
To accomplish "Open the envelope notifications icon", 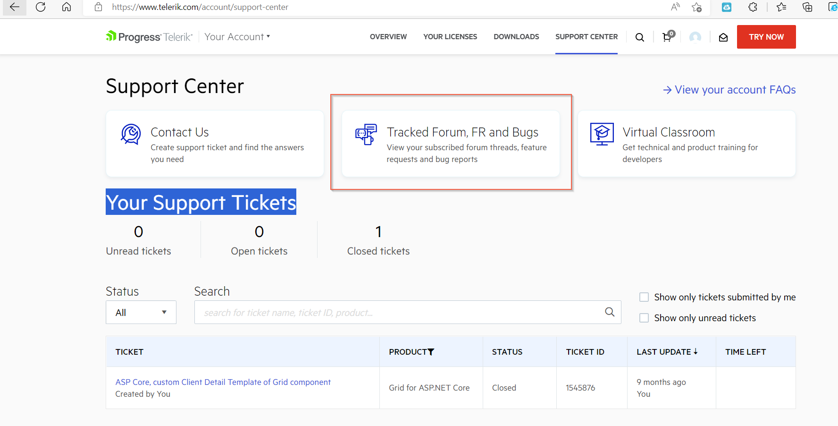I will pos(723,37).
